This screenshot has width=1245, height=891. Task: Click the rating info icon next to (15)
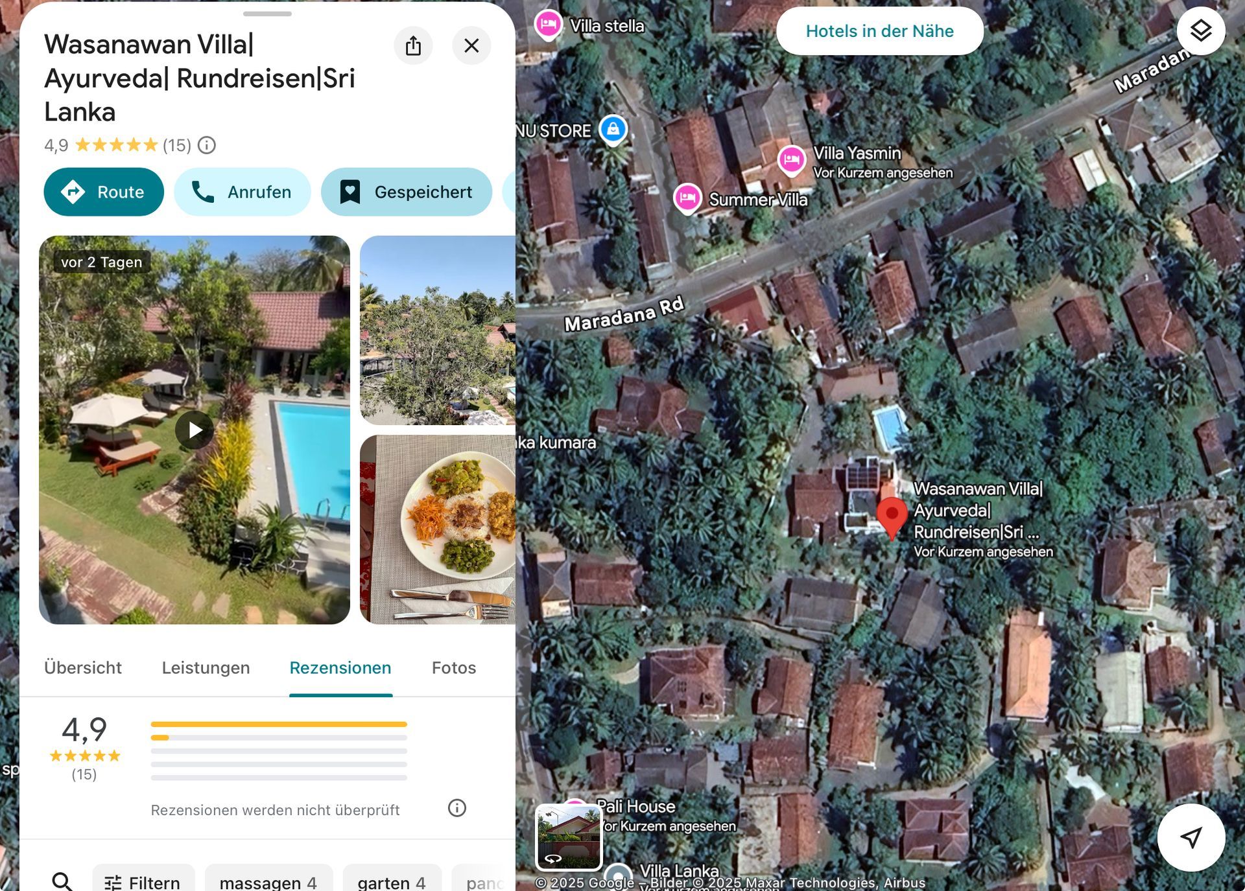click(206, 145)
